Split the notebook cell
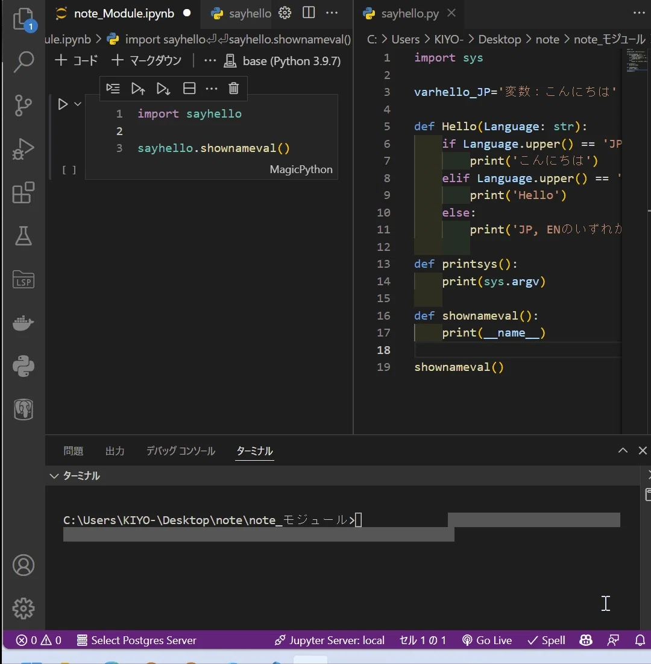 click(x=189, y=89)
